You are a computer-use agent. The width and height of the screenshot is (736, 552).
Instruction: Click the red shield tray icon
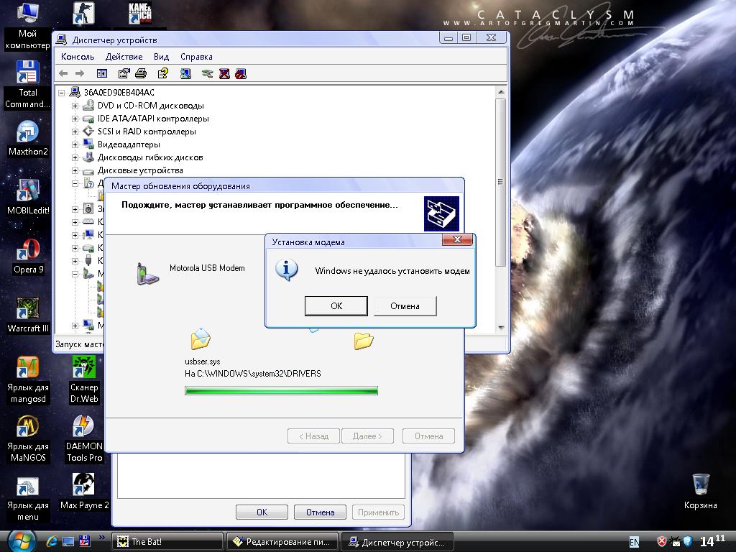(x=662, y=541)
